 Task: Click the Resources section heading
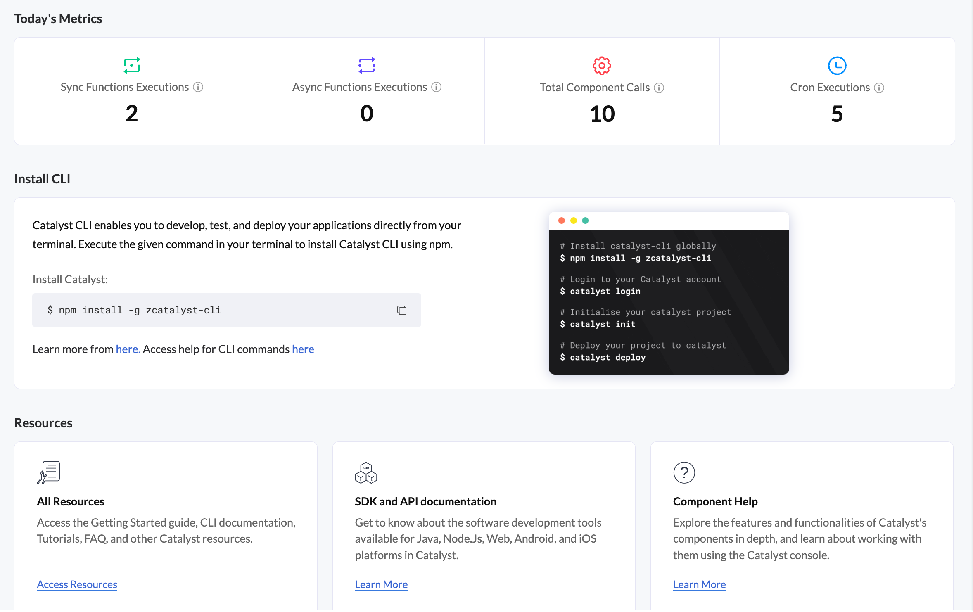coord(43,423)
